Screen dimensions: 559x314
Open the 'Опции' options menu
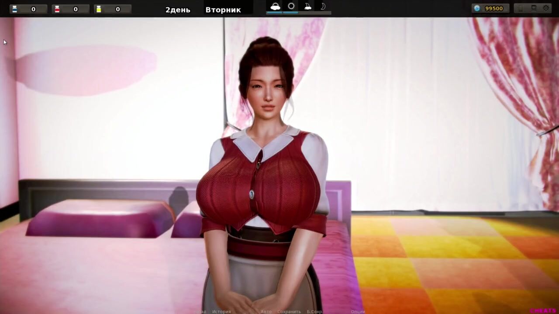pyautogui.click(x=358, y=311)
